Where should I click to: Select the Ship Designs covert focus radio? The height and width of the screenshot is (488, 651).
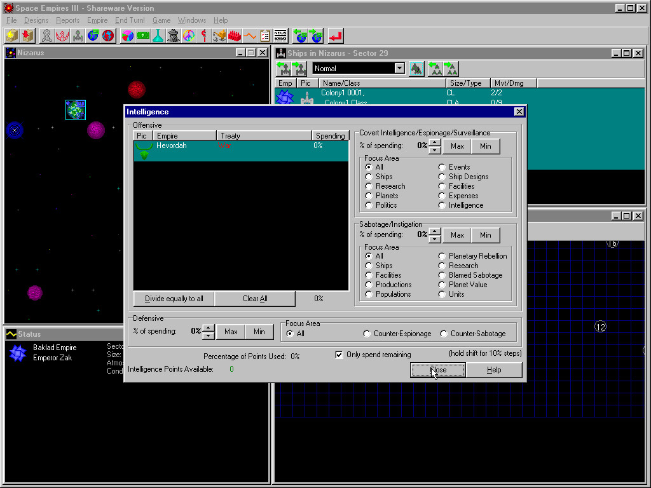point(442,177)
